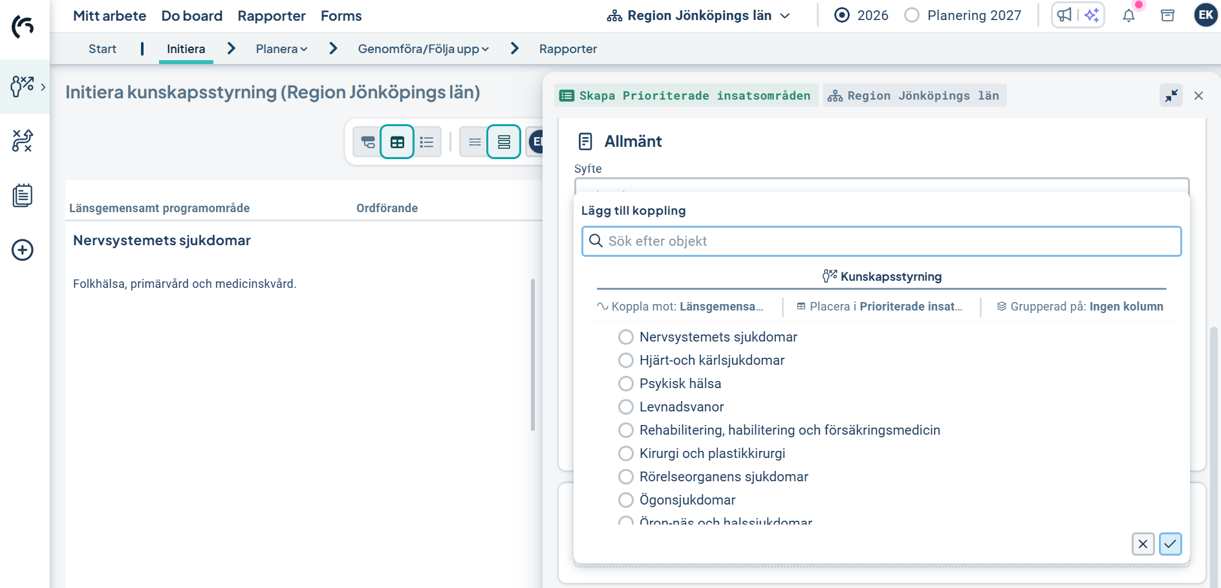Click the notification bell icon

(x=1129, y=16)
